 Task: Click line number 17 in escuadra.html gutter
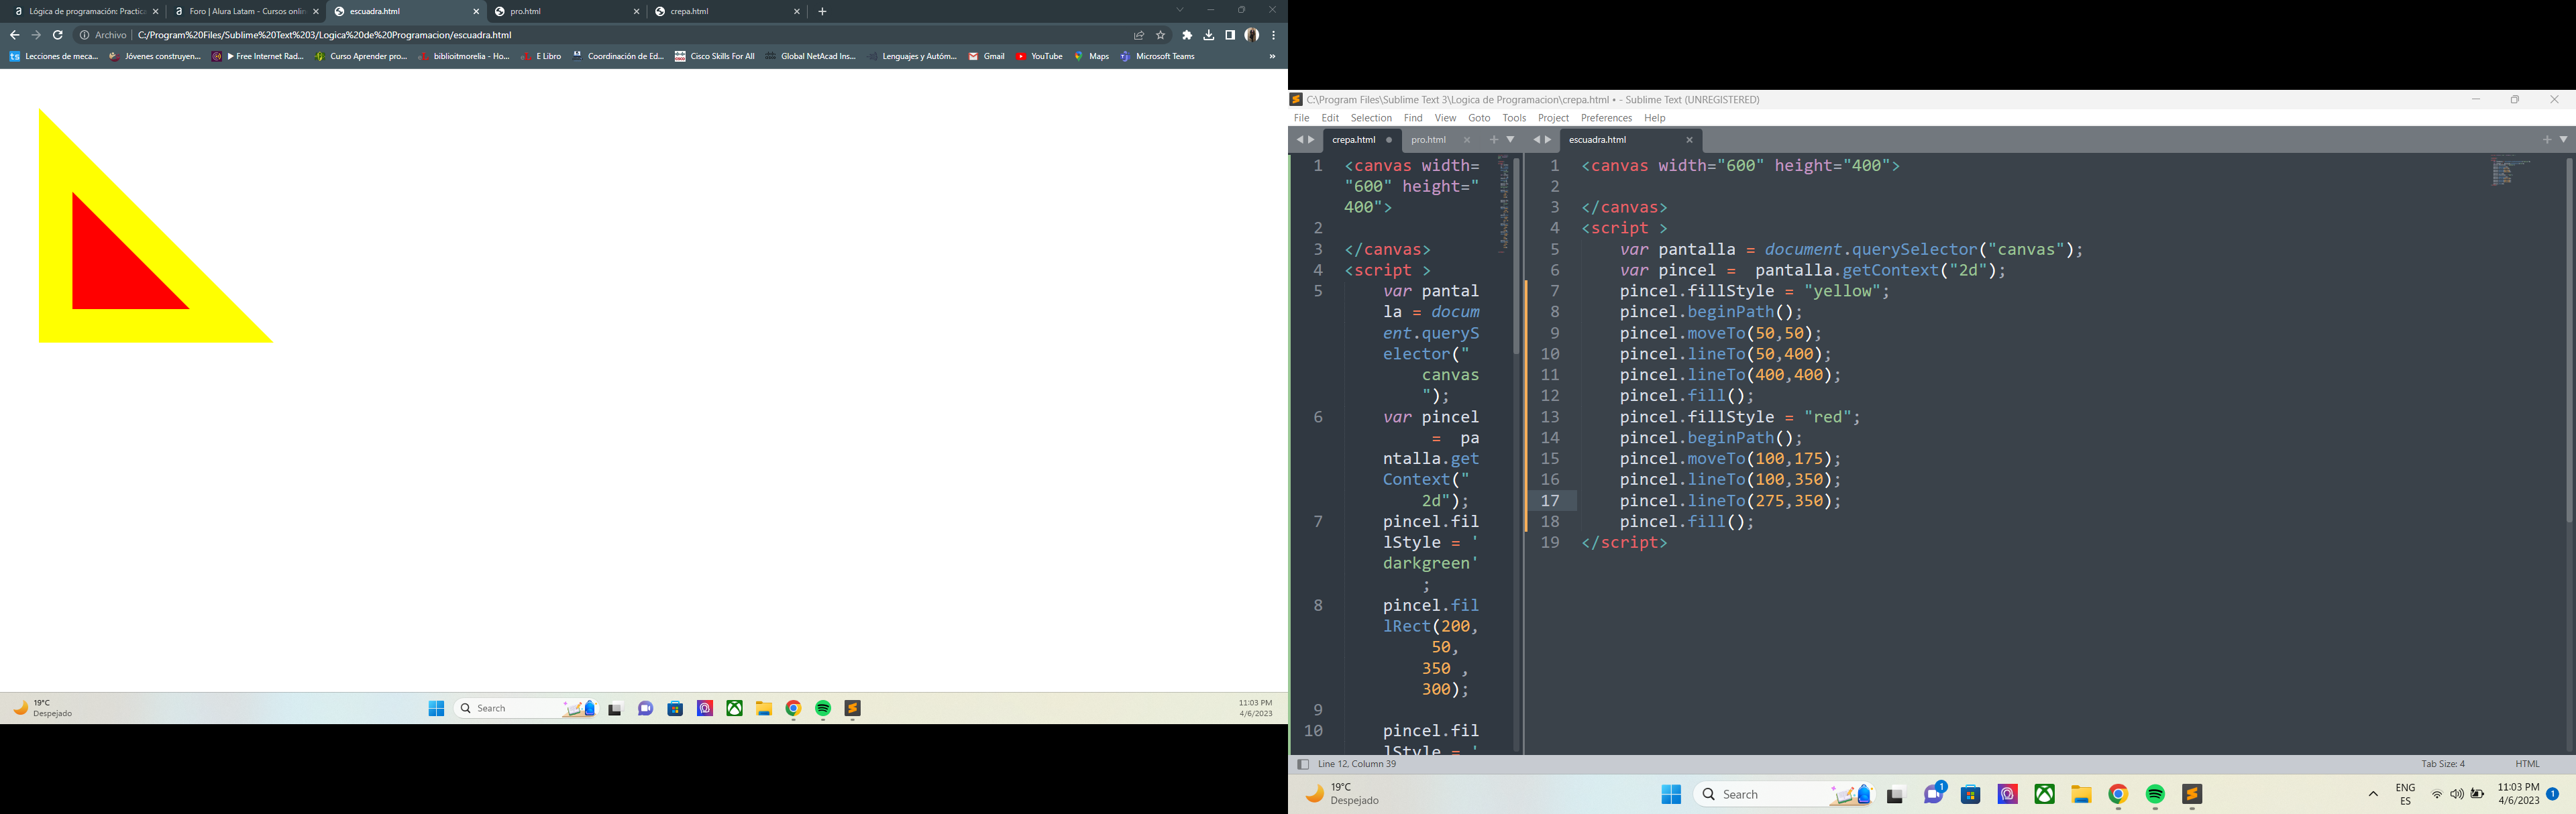point(1550,501)
